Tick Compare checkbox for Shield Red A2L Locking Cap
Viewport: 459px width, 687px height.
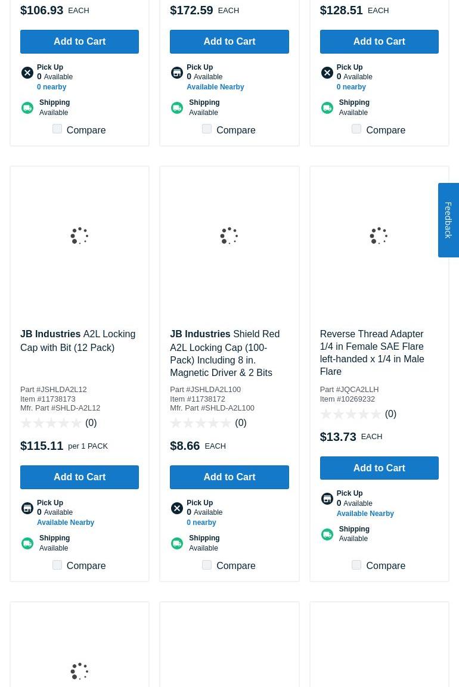pyautogui.click(x=207, y=565)
